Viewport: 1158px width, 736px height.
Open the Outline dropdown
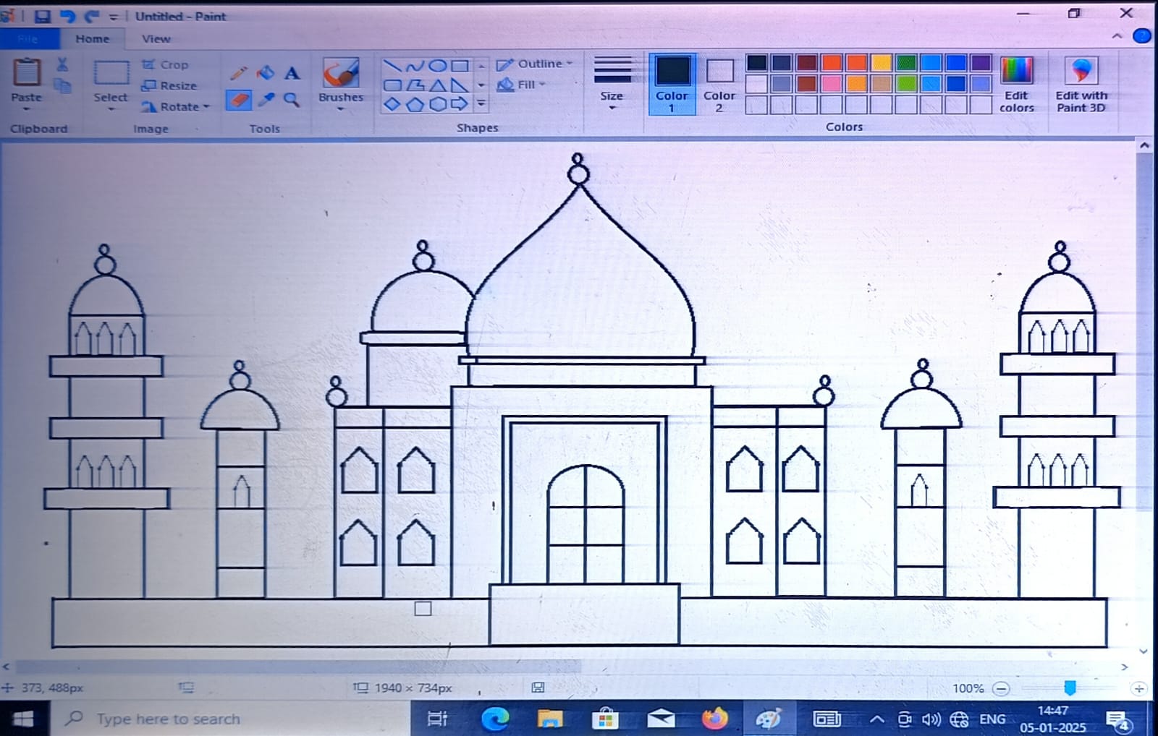click(535, 64)
